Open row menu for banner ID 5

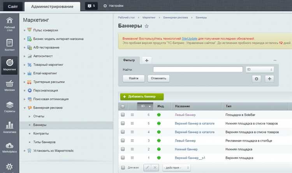point(132,123)
